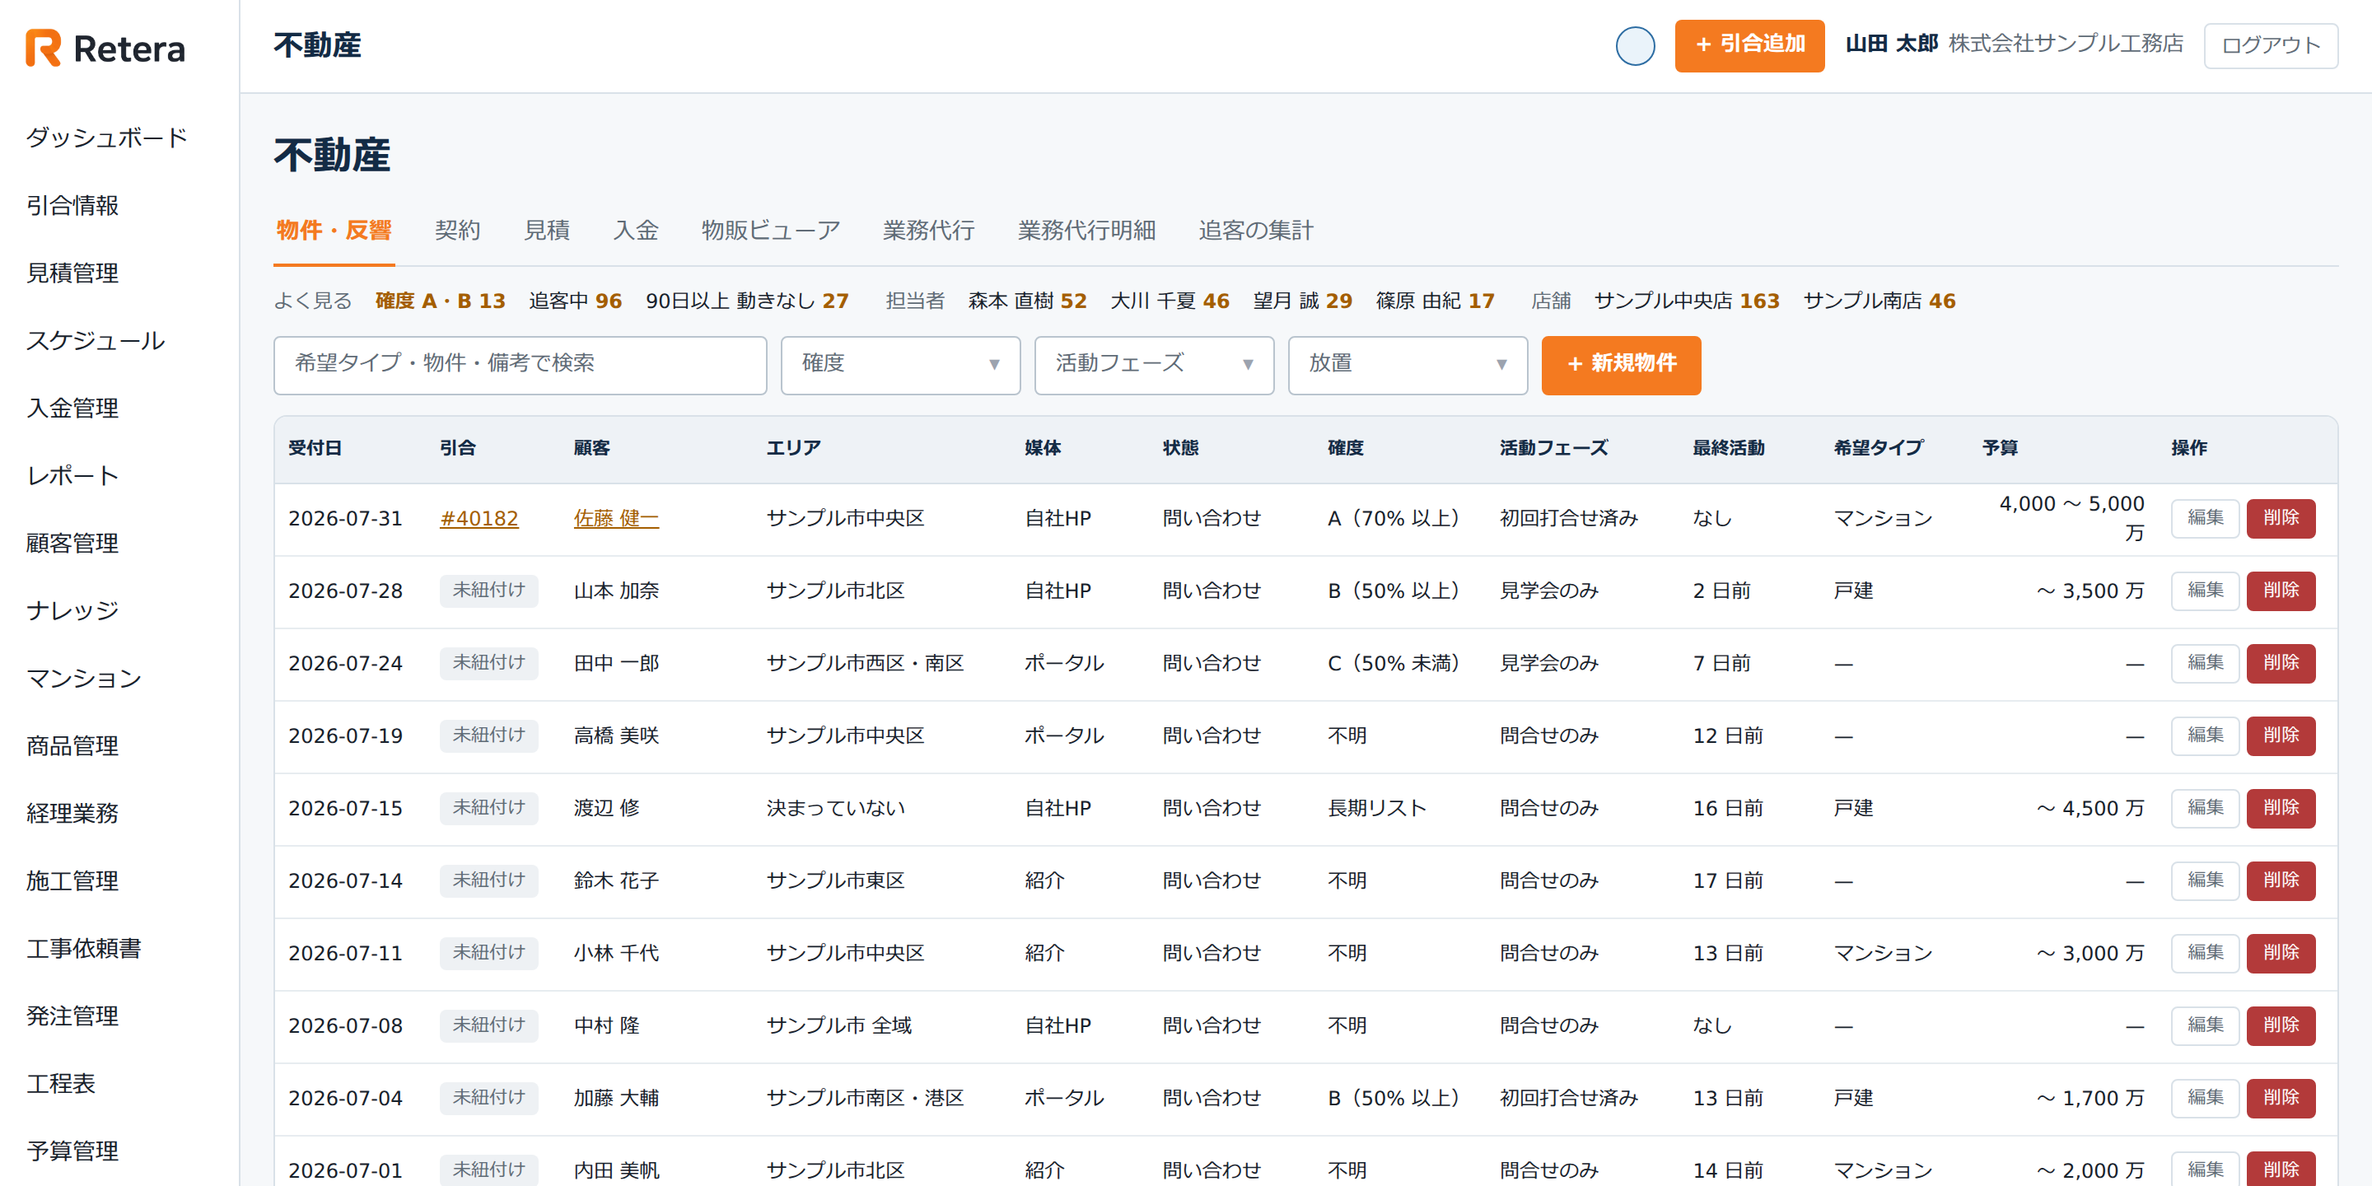Filter by store サンプル南店 46

click(x=1879, y=301)
